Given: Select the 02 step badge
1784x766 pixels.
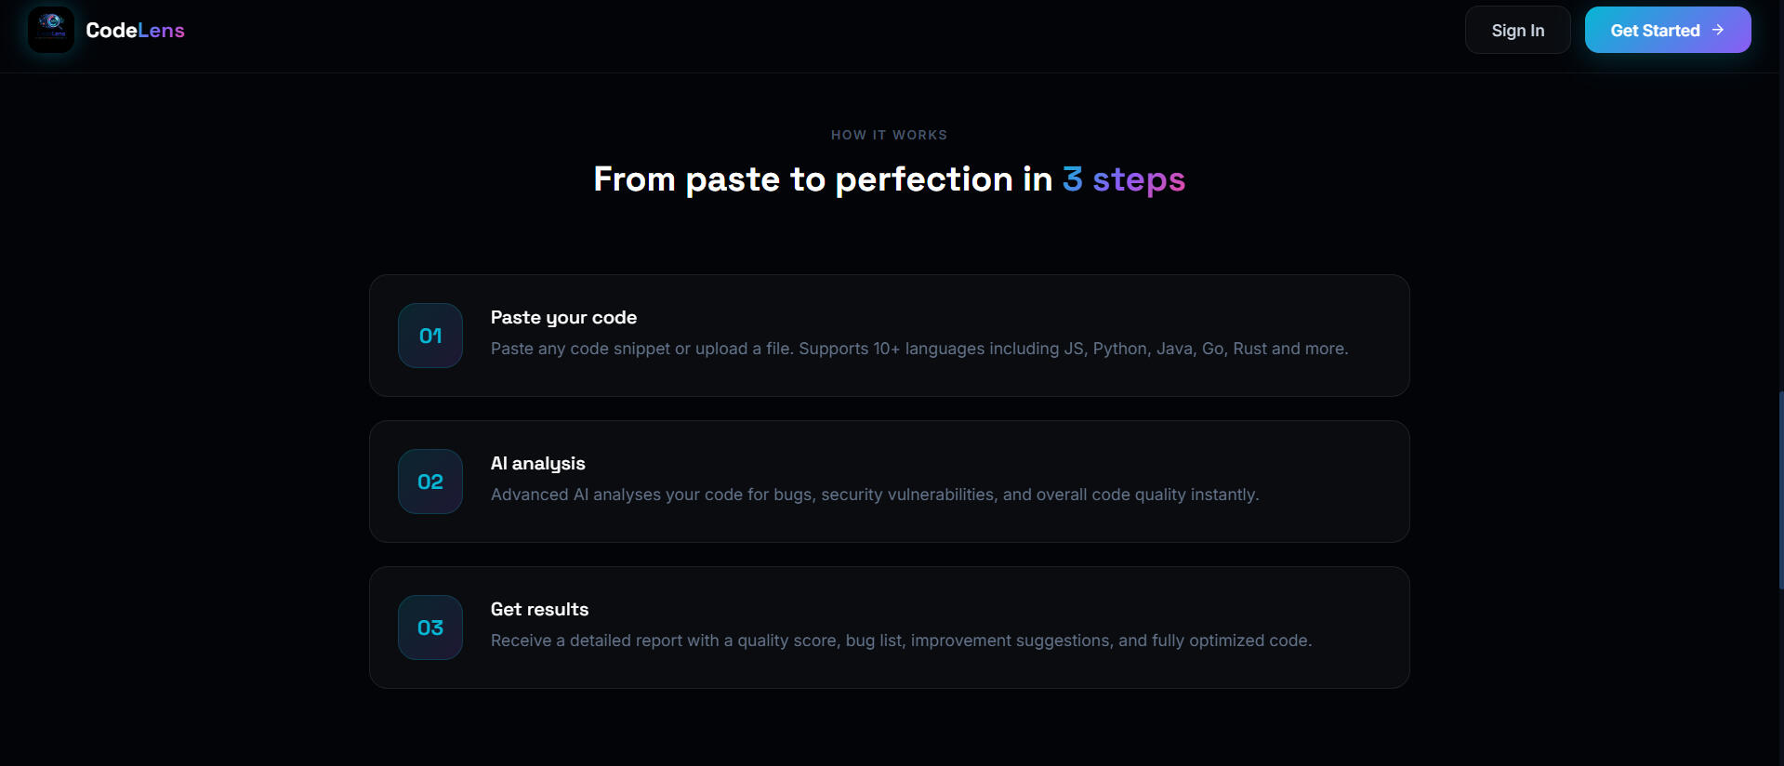Looking at the screenshot, I should point(430,482).
